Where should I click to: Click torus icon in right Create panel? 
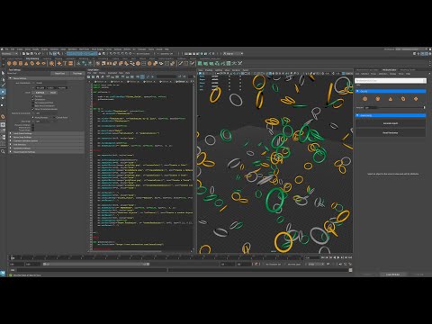403,99
